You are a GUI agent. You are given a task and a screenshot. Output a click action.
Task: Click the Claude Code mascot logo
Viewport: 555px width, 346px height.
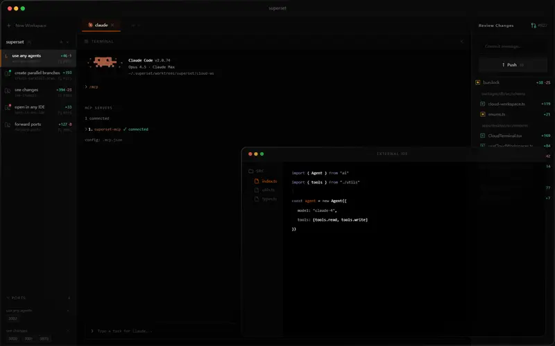[105, 62]
